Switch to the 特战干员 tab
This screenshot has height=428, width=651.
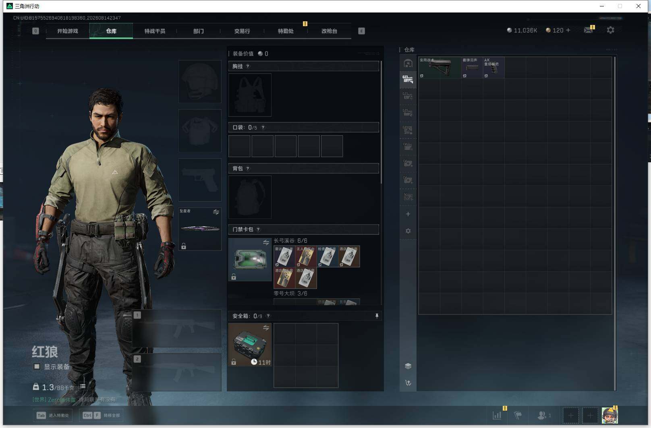[x=155, y=31]
